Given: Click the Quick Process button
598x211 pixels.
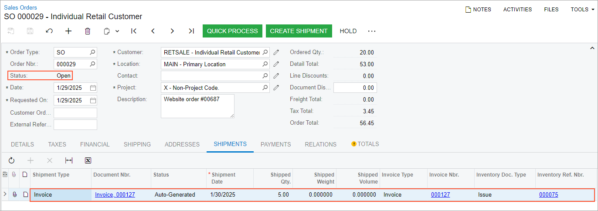Looking at the screenshot, I should tap(232, 31).
